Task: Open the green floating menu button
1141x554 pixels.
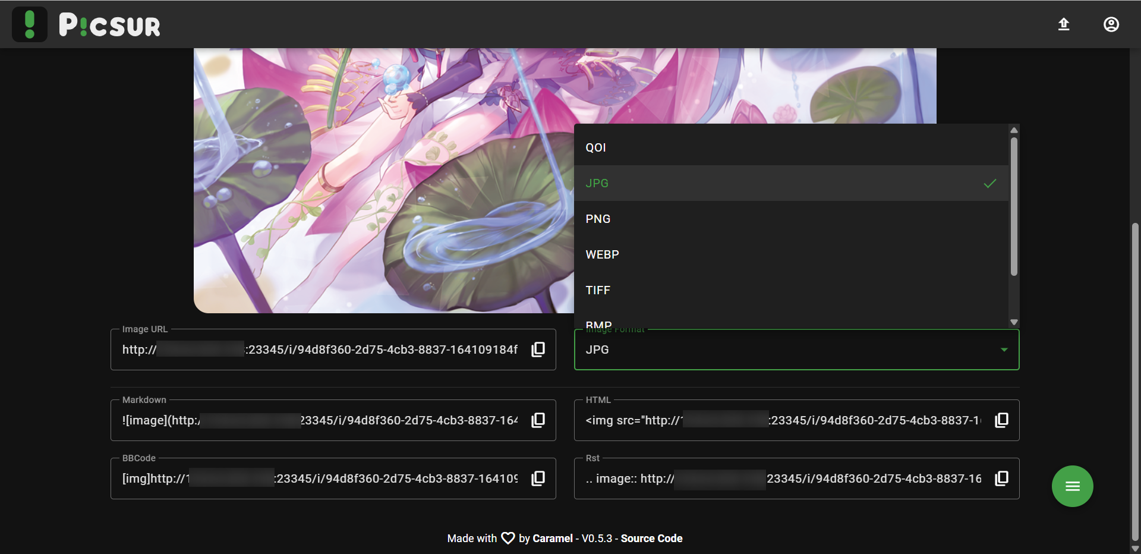Action: (1072, 486)
